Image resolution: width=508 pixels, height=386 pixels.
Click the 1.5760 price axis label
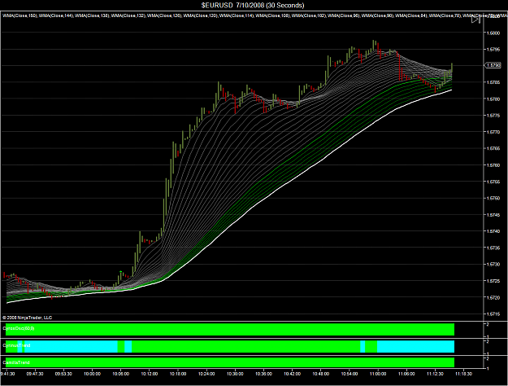click(x=493, y=165)
